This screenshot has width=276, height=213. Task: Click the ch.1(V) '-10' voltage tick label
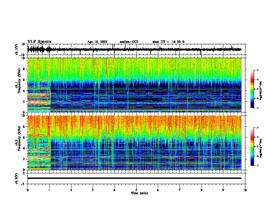(x=23, y=55)
